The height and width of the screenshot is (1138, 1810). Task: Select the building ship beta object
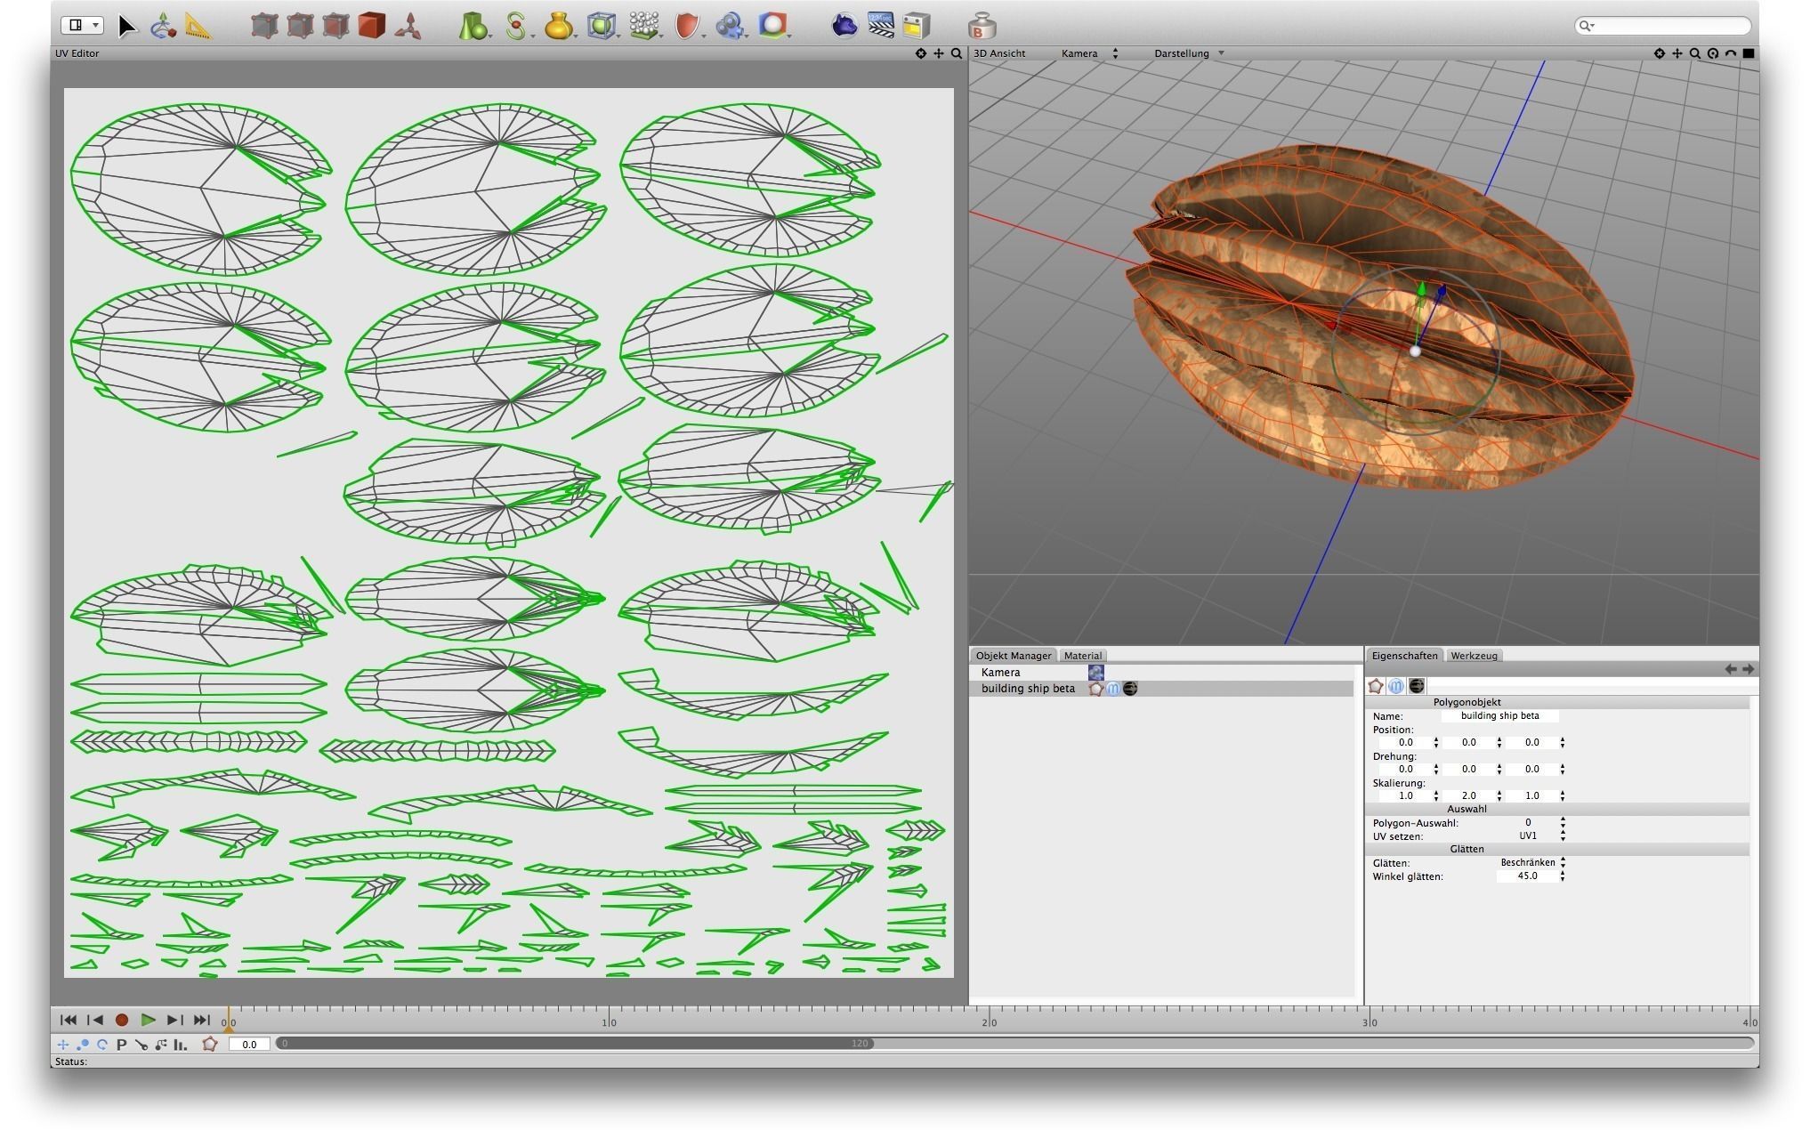[1028, 689]
